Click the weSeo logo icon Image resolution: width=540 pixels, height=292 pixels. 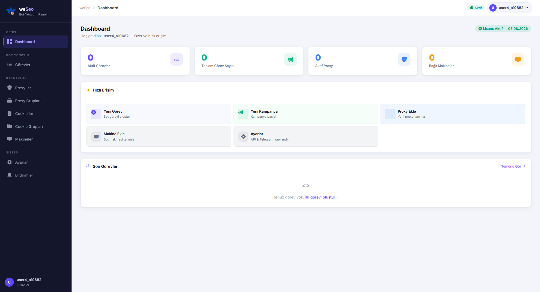click(x=11, y=11)
